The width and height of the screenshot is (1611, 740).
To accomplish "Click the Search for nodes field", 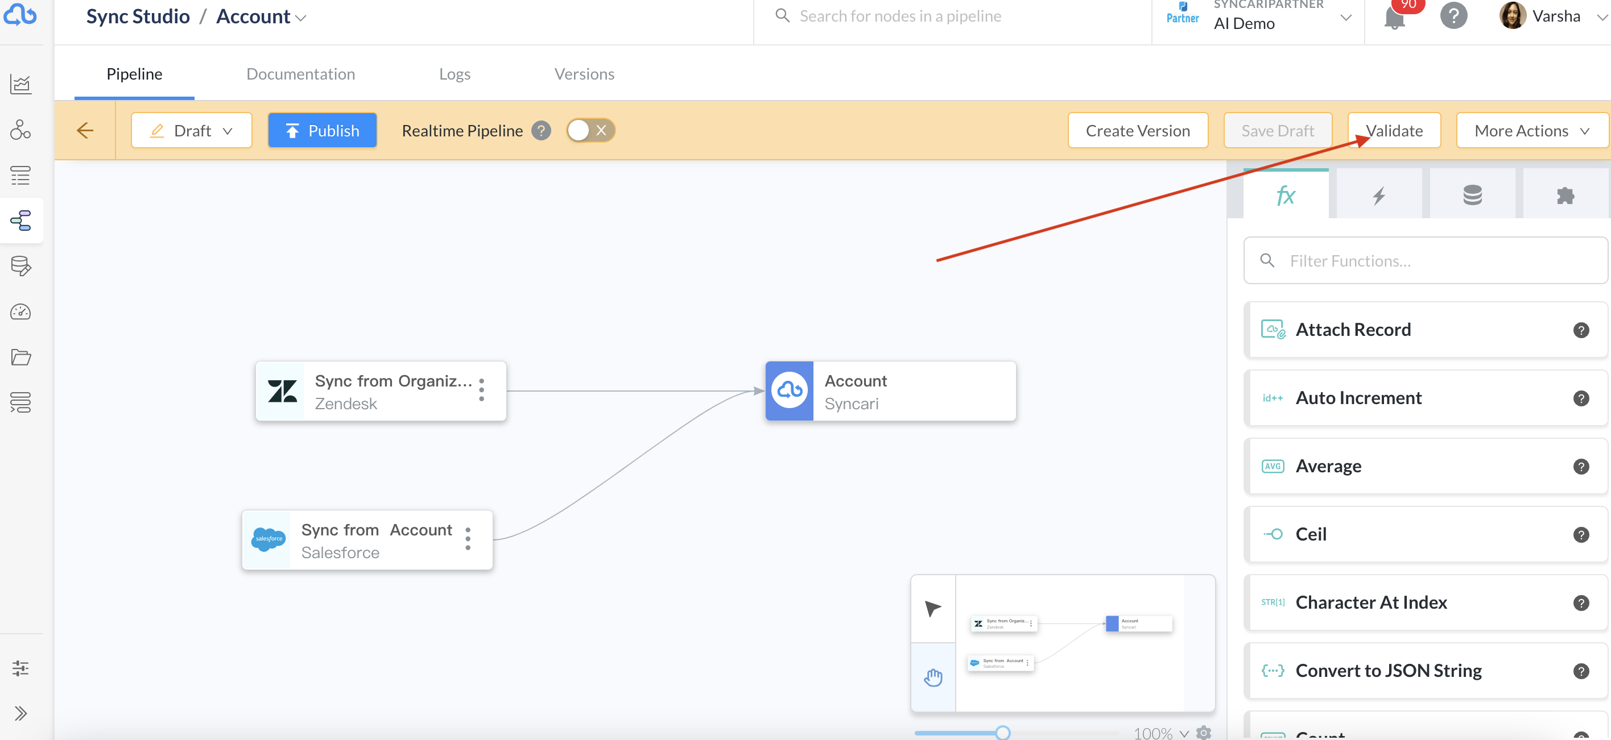I will point(952,16).
